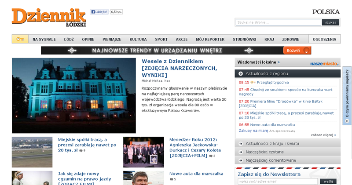Expand Aktualności z kraju i świata section
The width and height of the screenshot is (352, 185).
click(x=241, y=144)
